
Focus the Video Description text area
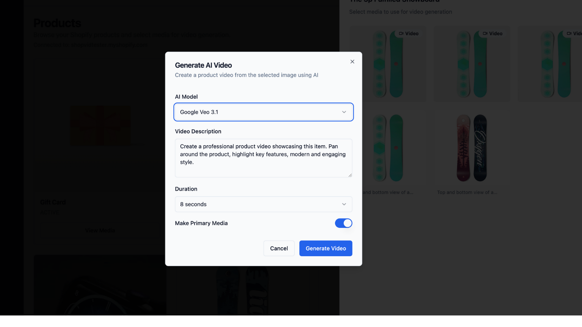click(263, 158)
